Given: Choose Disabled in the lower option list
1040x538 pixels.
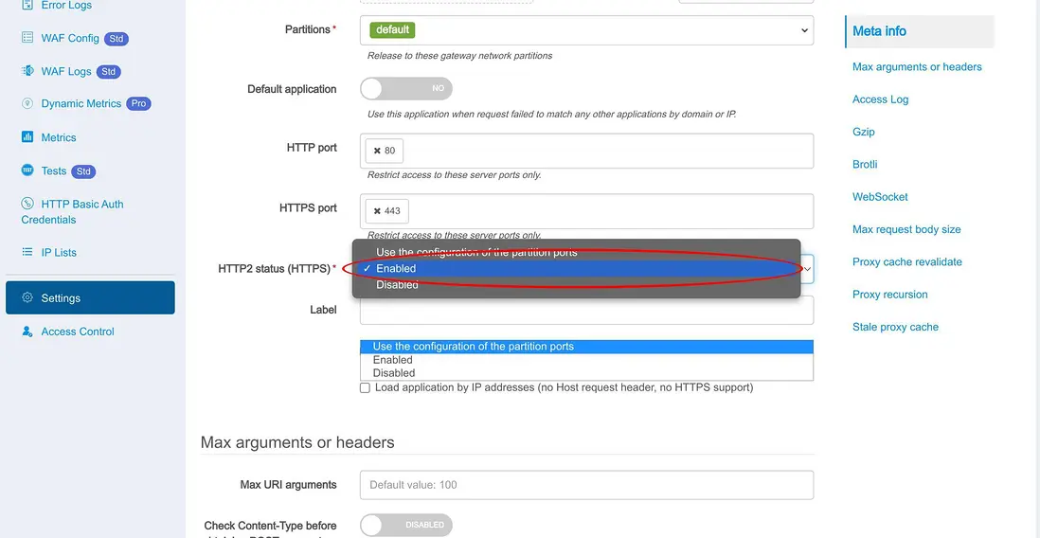Looking at the screenshot, I should click(394, 373).
